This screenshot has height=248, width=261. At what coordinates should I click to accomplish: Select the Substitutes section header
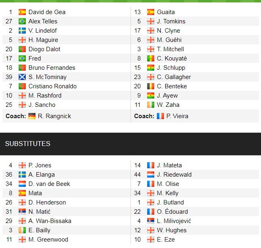(x=27, y=144)
